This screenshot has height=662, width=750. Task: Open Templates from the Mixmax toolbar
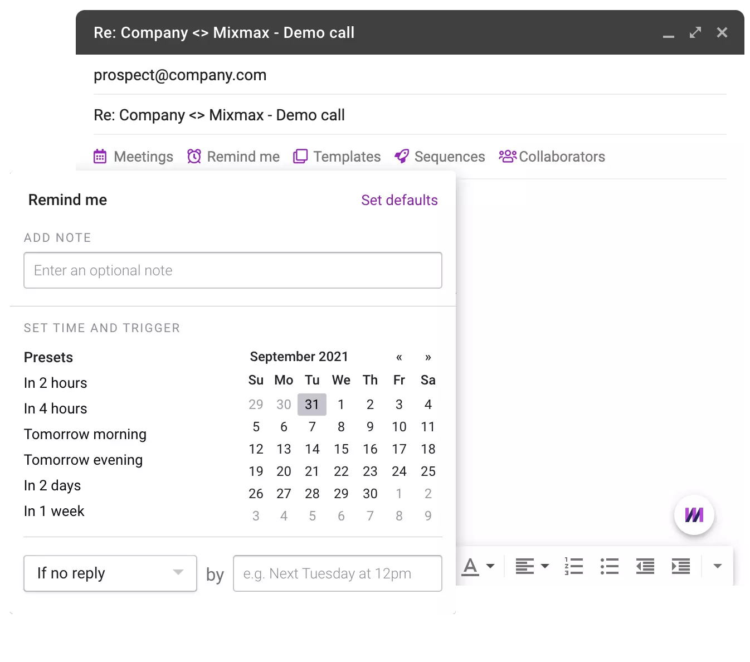coord(337,157)
